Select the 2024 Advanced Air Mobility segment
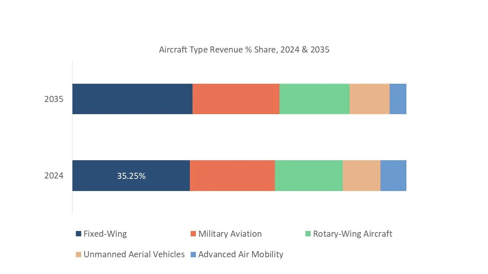 (x=393, y=175)
